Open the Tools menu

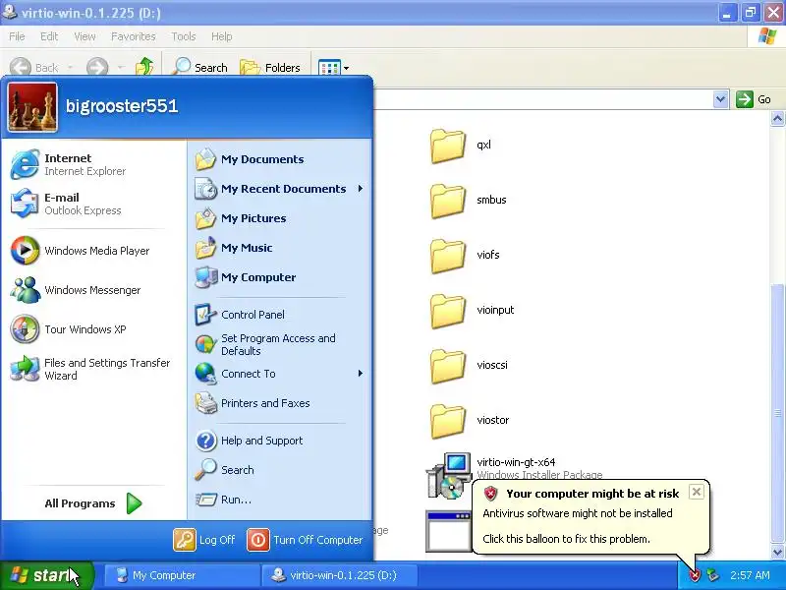[x=184, y=36]
